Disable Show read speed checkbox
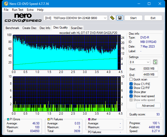Screen dimensions: 167x137 coord(131,96)
